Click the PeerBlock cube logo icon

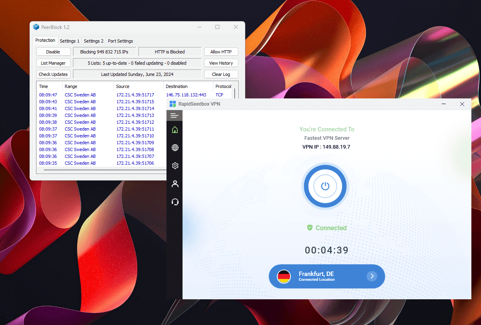click(36, 27)
